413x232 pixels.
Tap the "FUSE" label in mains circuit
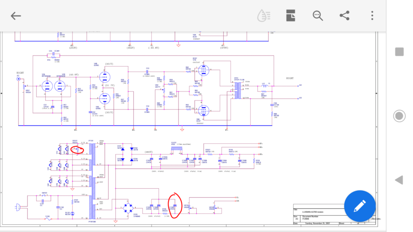pos(47,217)
